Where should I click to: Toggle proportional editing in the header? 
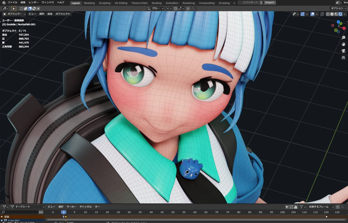(188, 9)
